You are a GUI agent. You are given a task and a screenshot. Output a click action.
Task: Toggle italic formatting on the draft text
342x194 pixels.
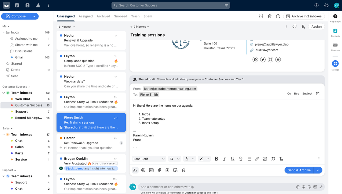point(224,159)
